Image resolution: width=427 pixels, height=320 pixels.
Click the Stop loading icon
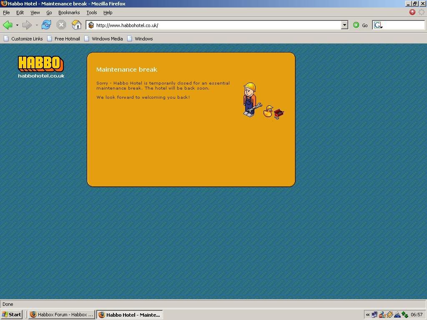click(61, 25)
